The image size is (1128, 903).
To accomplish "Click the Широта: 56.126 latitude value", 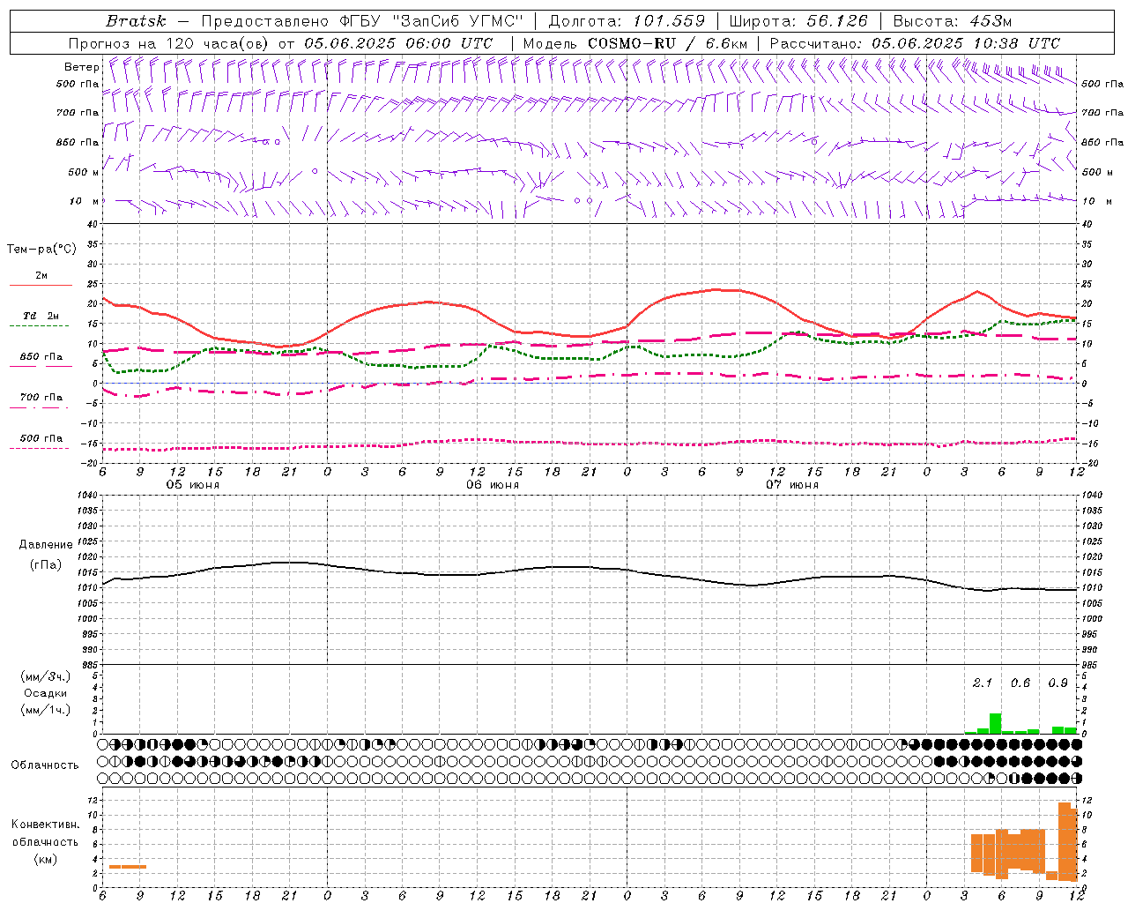I will (798, 21).
